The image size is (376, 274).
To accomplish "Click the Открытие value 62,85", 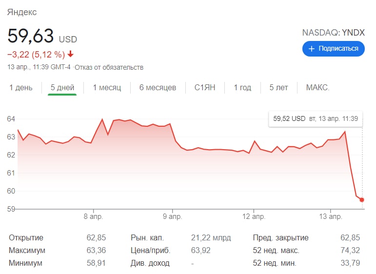I will (96, 237).
